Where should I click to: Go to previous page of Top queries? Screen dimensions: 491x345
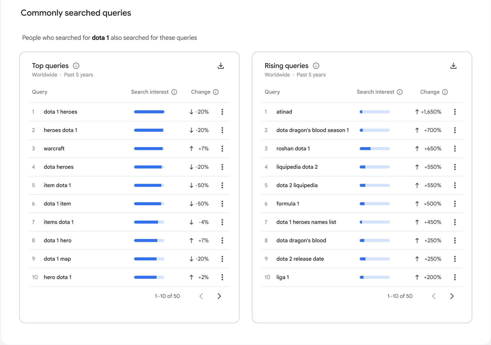point(201,296)
